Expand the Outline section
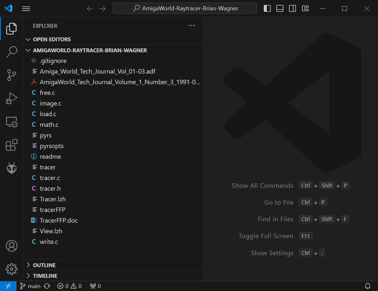The image size is (378, 291). tap(113, 265)
